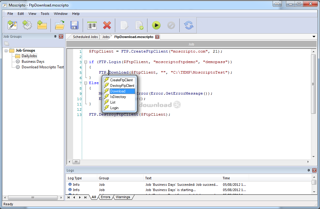Click the red X delete icon
The height and width of the screenshot is (209, 320).
point(107,25)
